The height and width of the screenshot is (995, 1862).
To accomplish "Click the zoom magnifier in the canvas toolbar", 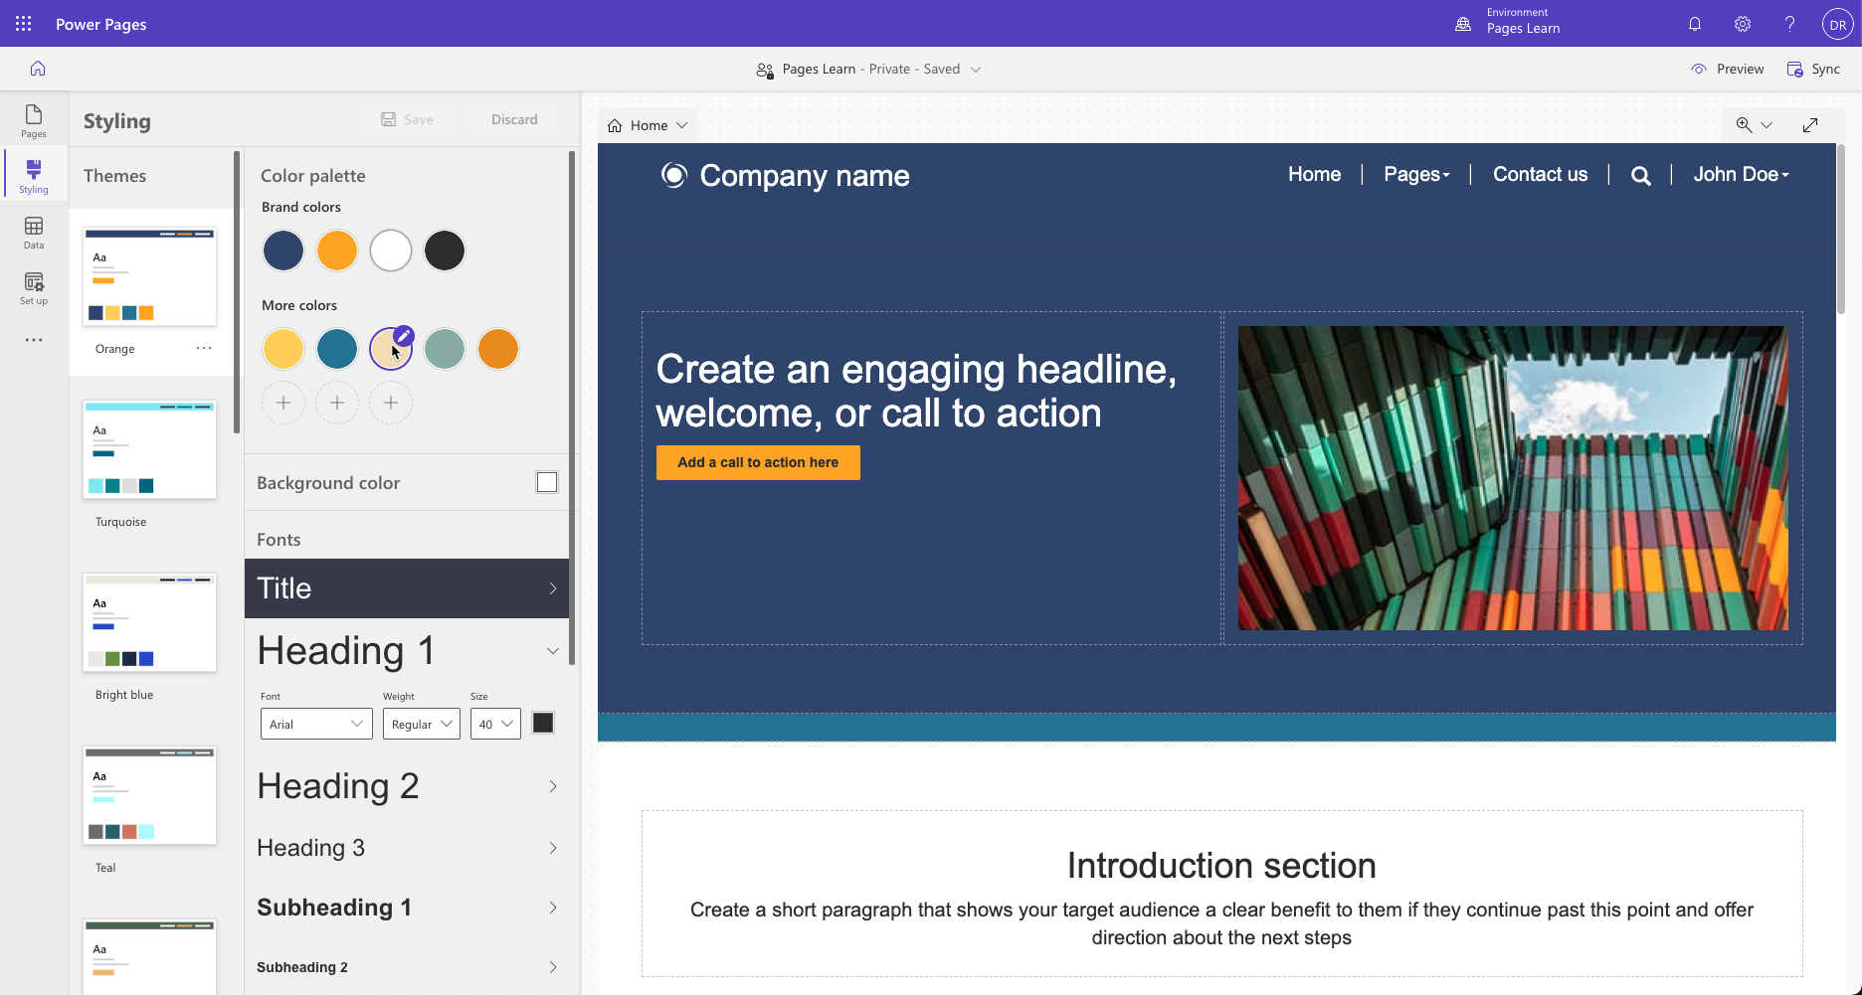I will [x=1744, y=125].
